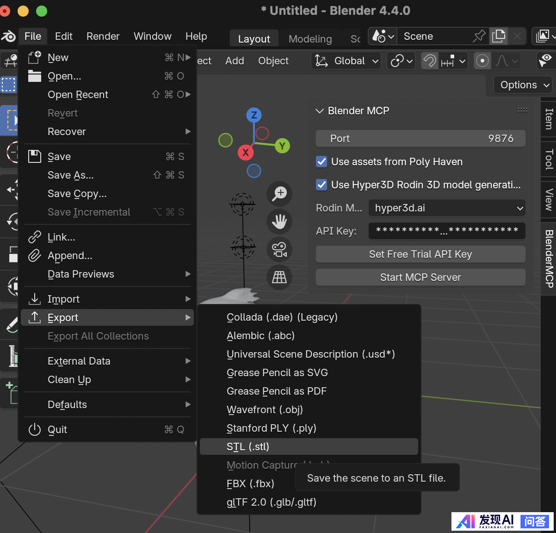Click Open... in the File menu
This screenshot has width=556, height=533.
point(107,76)
